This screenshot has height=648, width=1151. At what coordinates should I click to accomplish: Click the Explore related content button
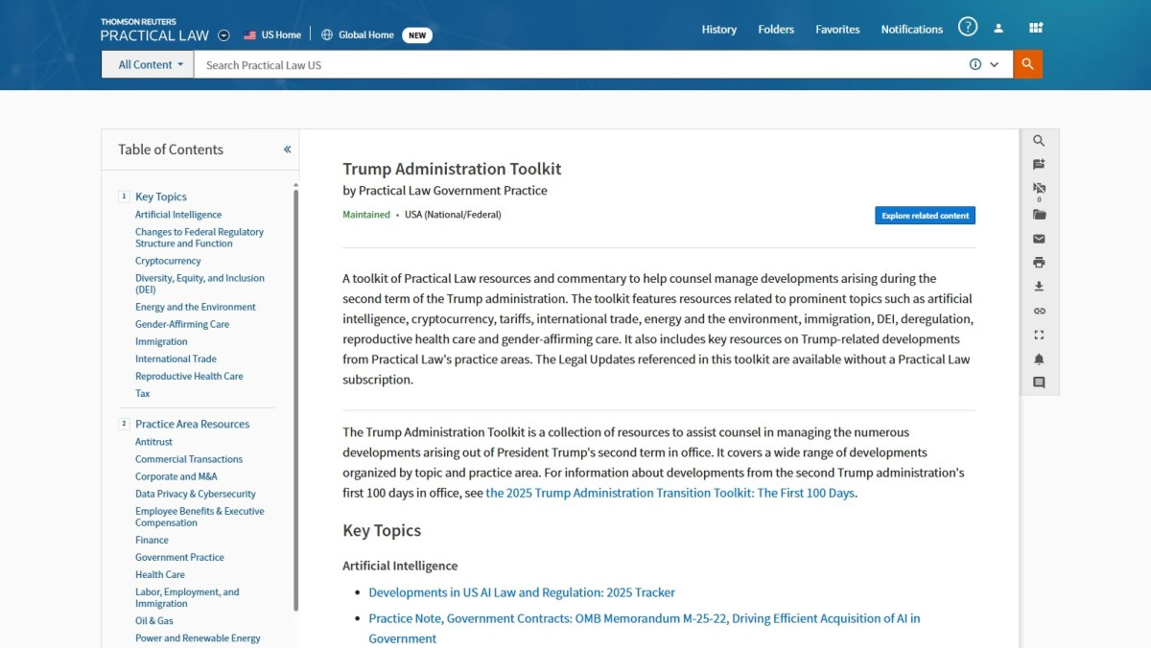925,216
